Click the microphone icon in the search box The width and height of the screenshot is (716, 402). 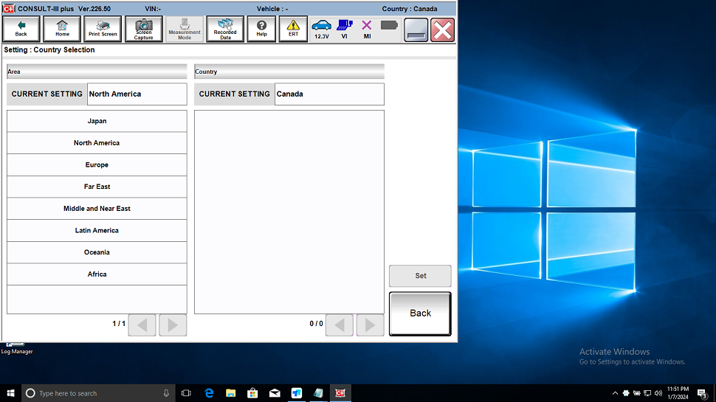[x=166, y=393]
